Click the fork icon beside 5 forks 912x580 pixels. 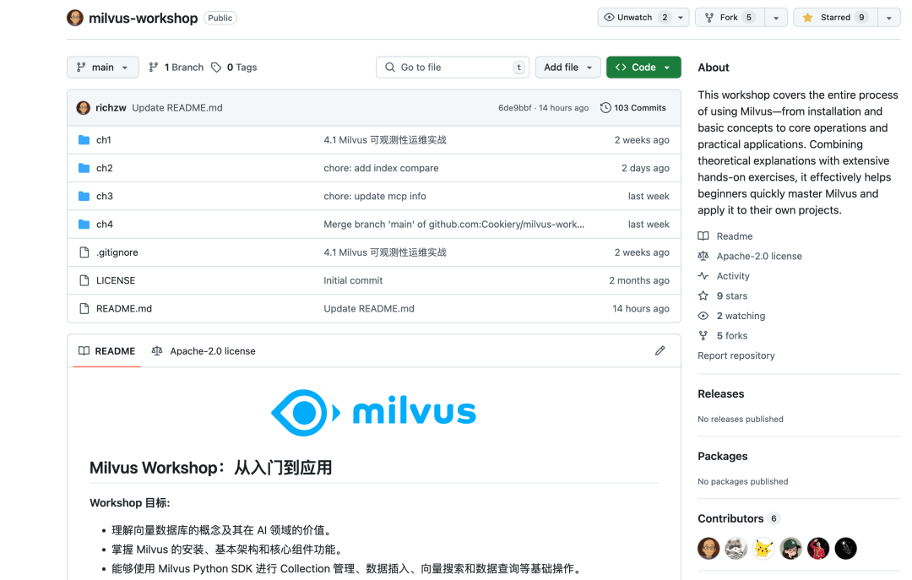click(x=703, y=336)
